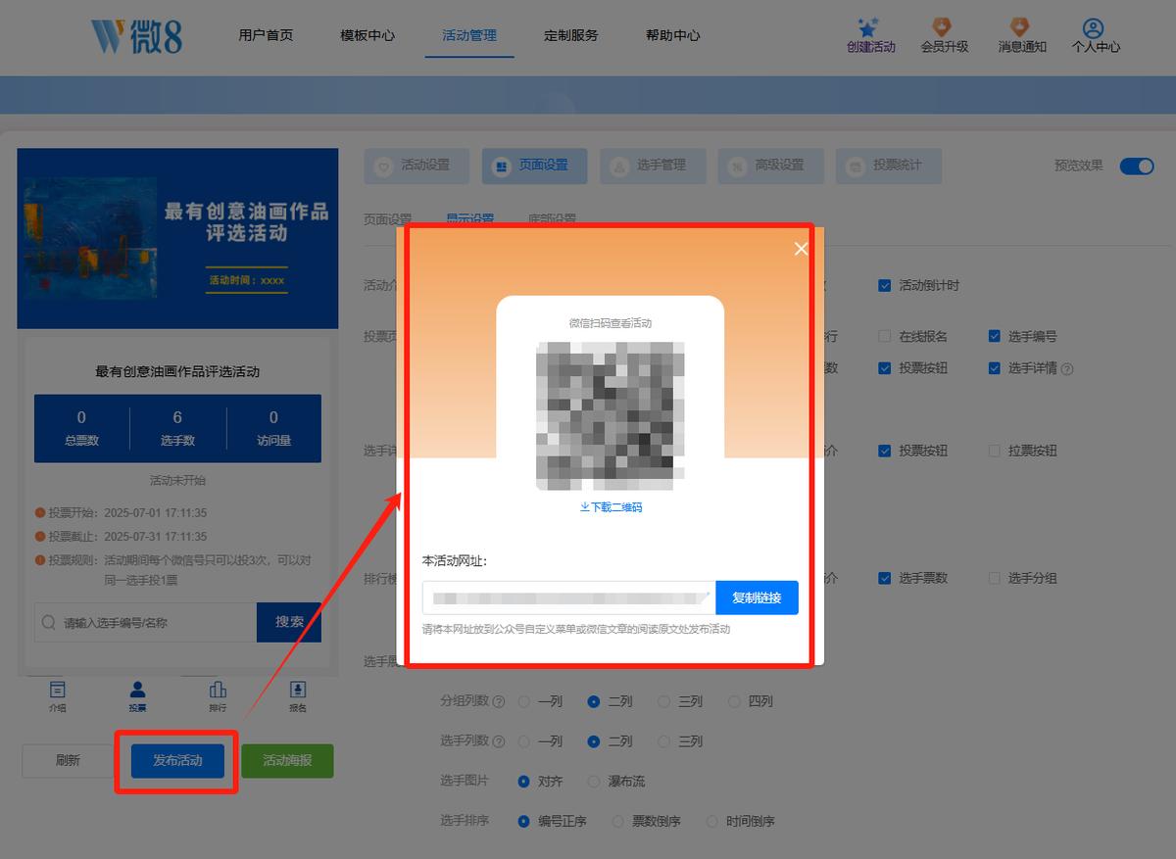Click the WeChat QR code image
The height and width of the screenshot is (859, 1176).
point(610,415)
